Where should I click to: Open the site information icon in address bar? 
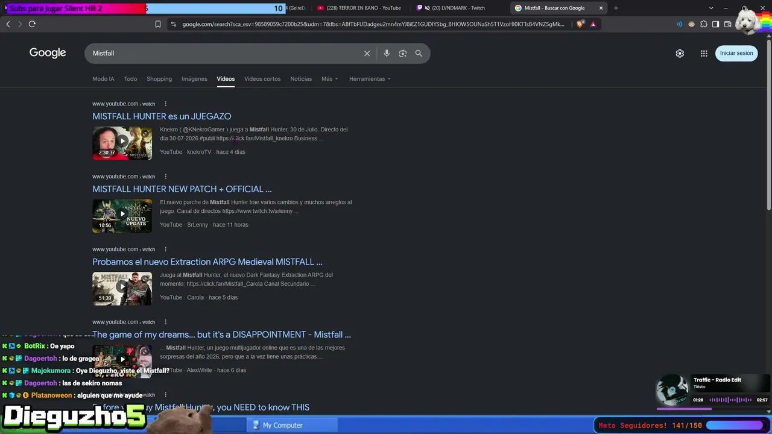click(174, 24)
